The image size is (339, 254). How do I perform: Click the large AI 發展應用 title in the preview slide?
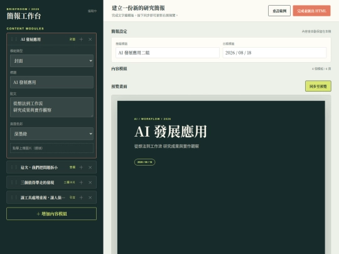coord(171,132)
